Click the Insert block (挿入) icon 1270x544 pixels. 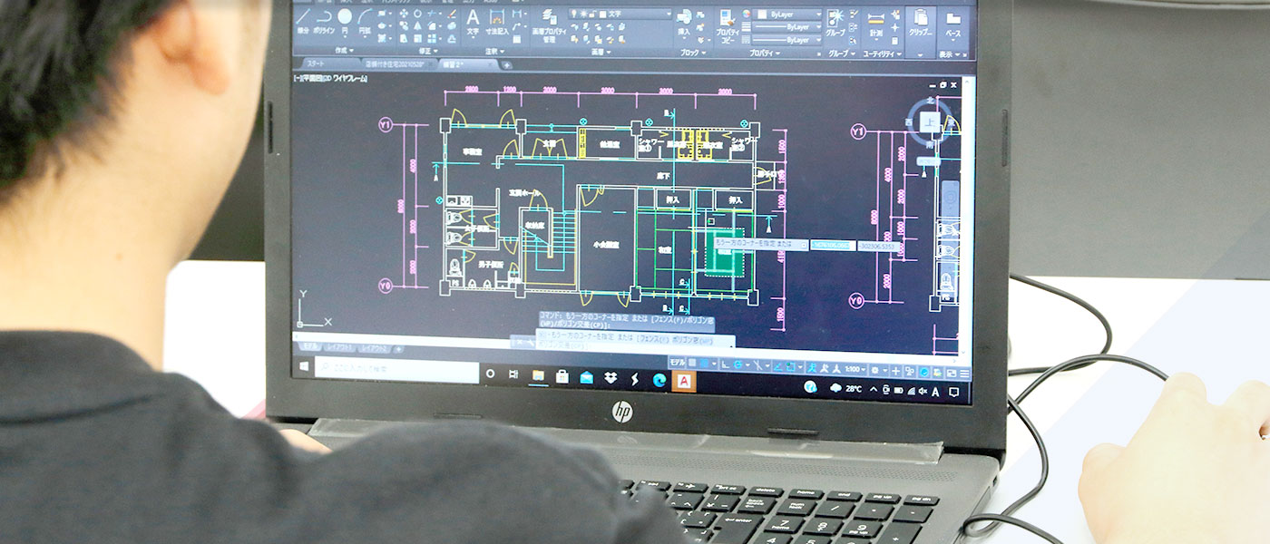(x=683, y=22)
